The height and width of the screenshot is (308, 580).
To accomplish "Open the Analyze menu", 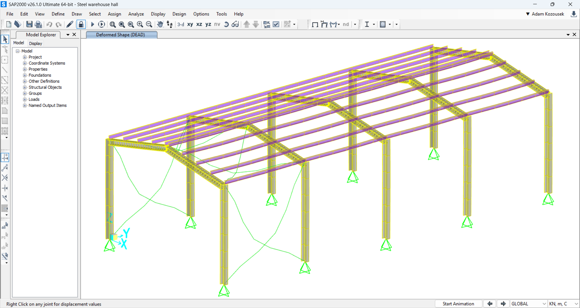I will point(136,14).
